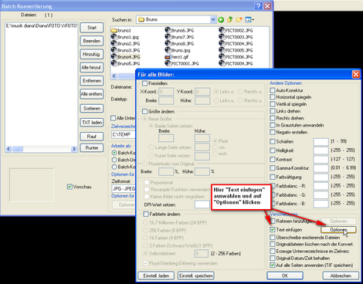Go up one folder level icon

[x=230, y=19]
